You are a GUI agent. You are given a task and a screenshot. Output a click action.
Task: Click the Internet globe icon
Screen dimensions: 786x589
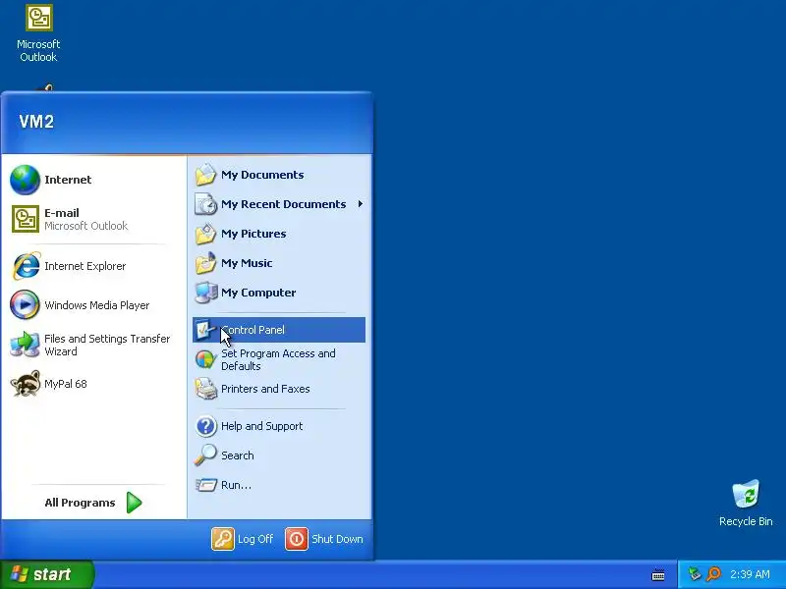pyautogui.click(x=25, y=180)
